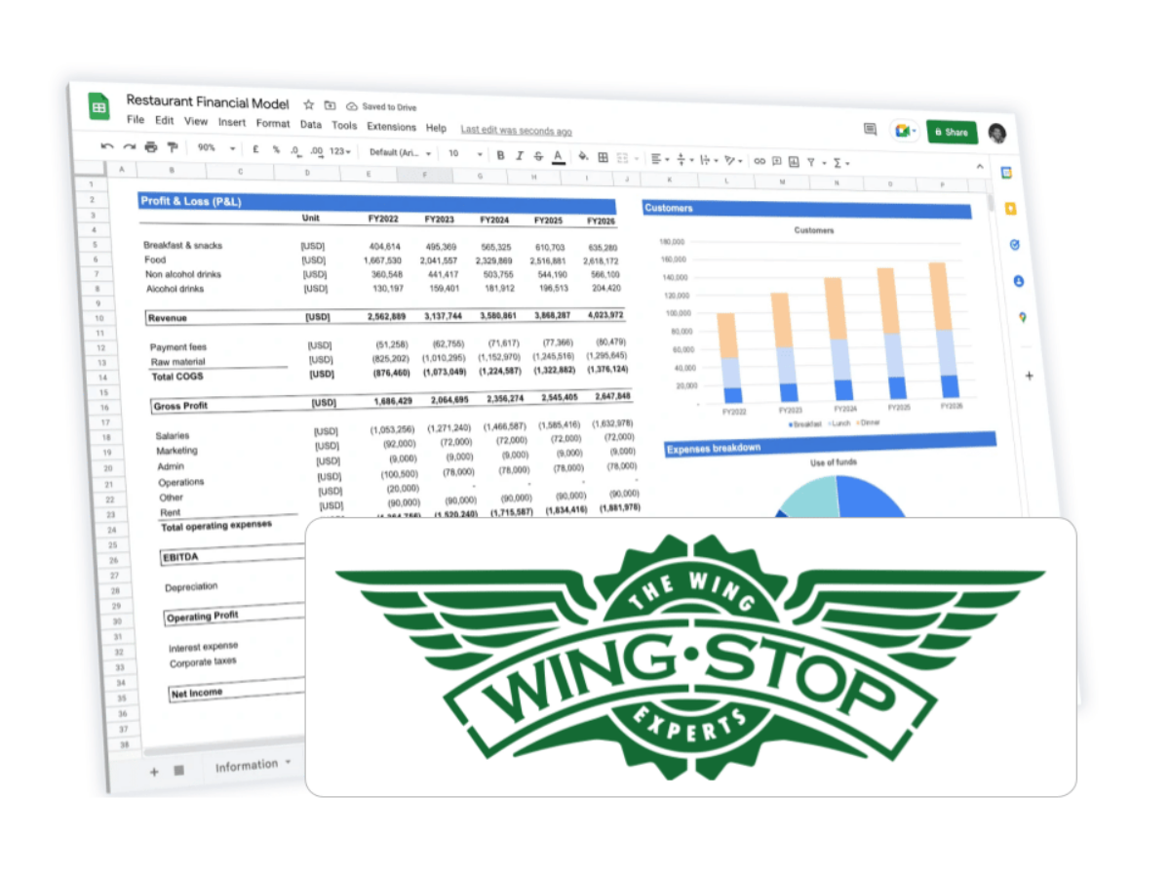Click the Saved to Drive cloud status
This screenshot has height=878, width=1170.
(381, 107)
